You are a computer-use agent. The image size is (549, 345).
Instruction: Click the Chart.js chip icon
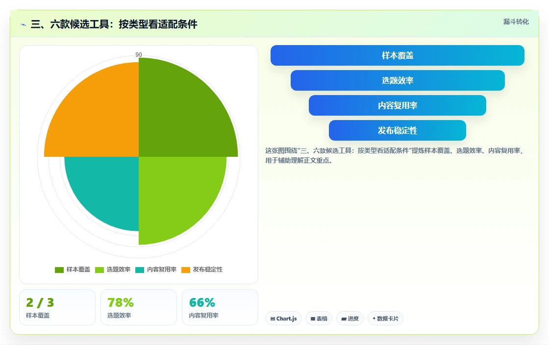click(273, 319)
